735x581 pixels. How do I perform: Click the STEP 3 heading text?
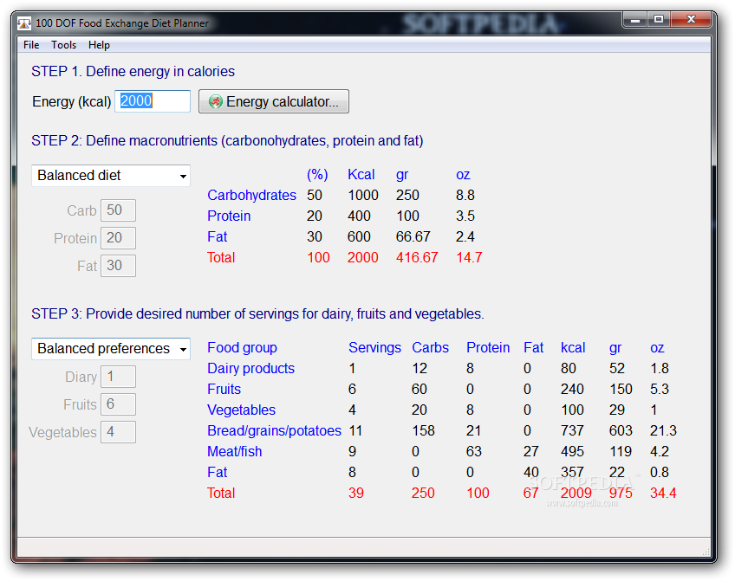pos(257,314)
